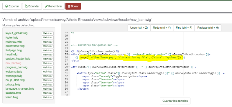Reiniciar language_changer.twig
232x107 pixels.
[x=48, y=89]
